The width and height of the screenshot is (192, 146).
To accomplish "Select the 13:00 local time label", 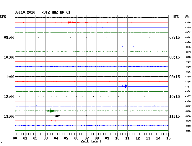I will pos(9,116).
